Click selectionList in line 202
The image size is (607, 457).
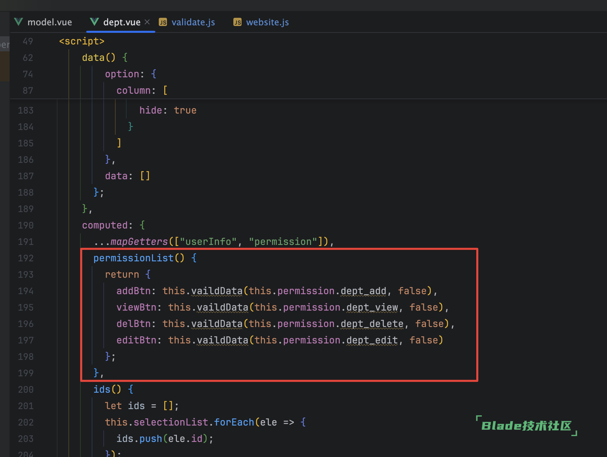tap(171, 422)
